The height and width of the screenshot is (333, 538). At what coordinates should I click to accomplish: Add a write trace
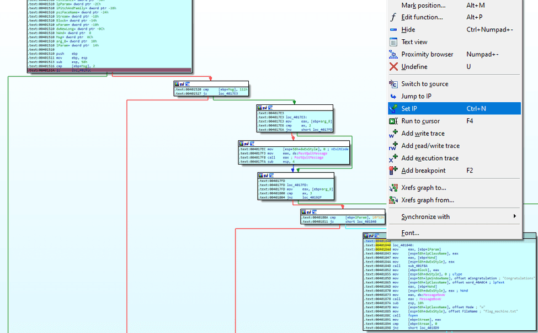pos(422,134)
